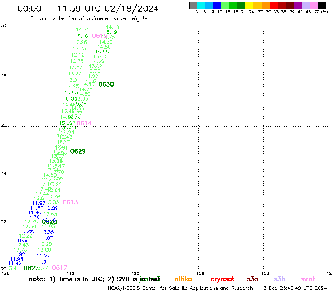Image resolution: width=332 pixels, height=292 pixels.
Task: Click the blue 11.97 wave height value
Action: pos(39,203)
